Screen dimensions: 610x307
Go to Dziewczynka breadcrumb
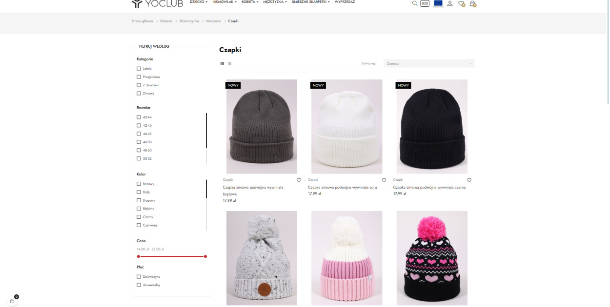tap(189, 21)
